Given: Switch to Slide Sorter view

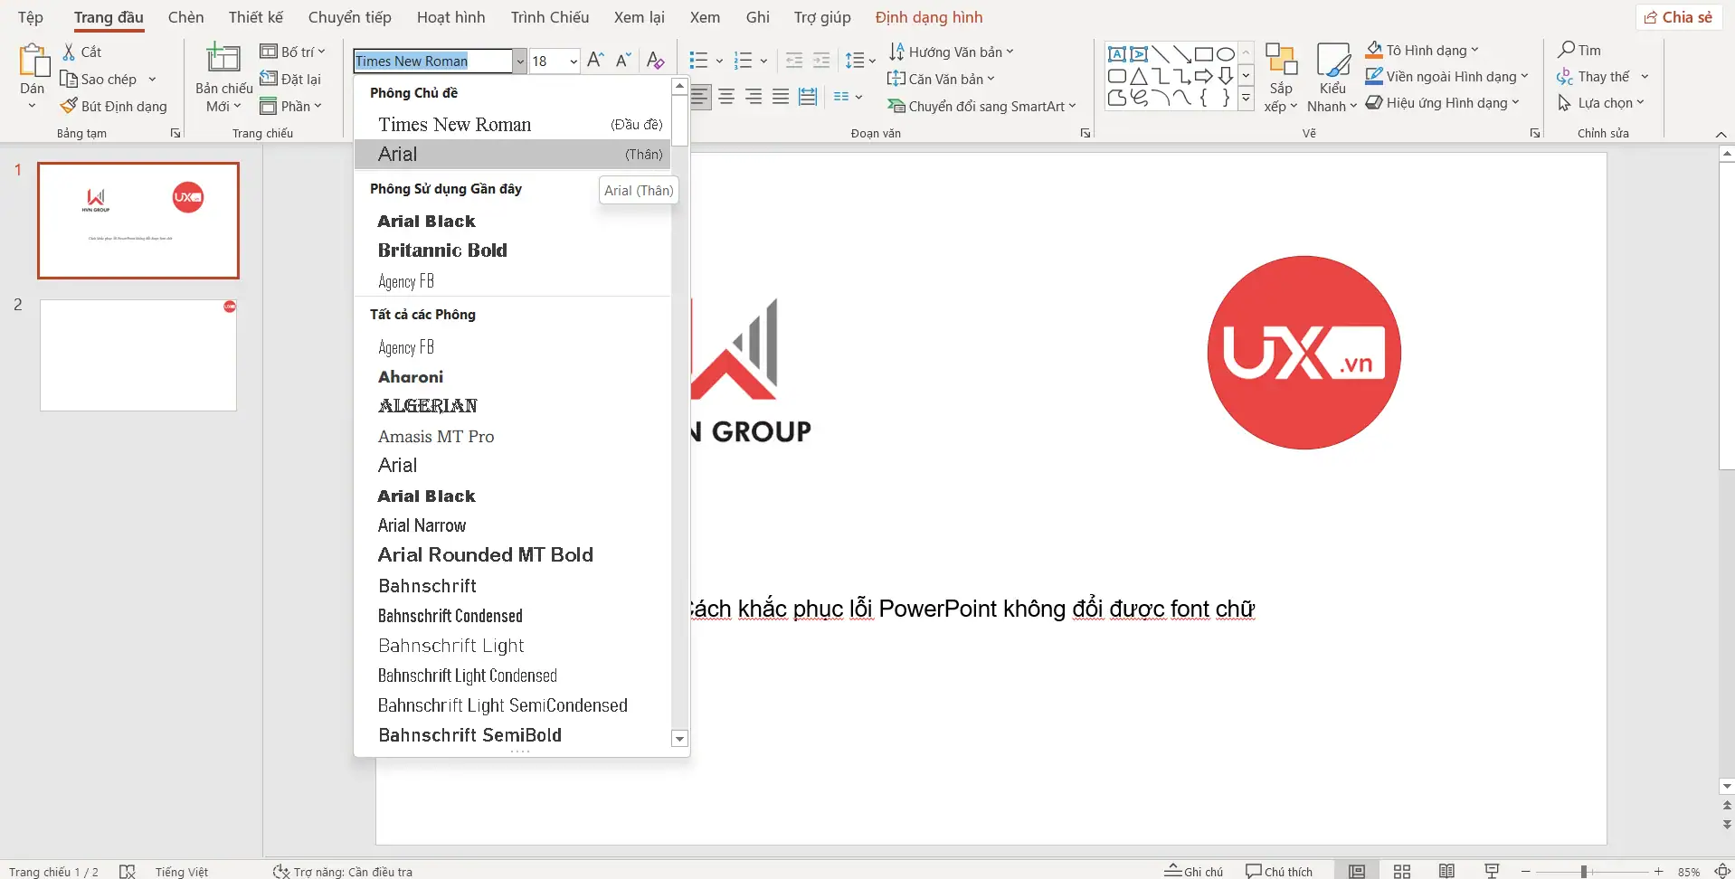Looking at the screenshot, I should pos(1402,871).
